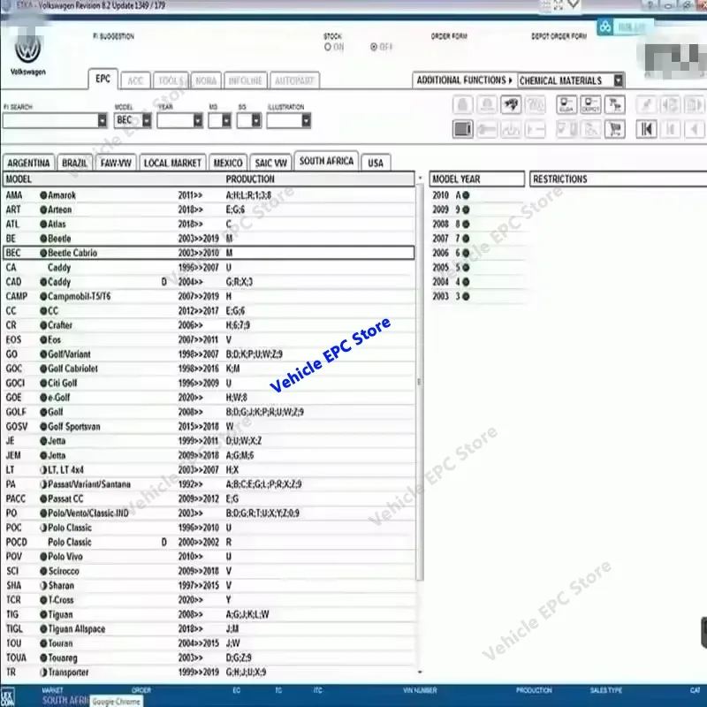This screenshot has width=707, height=707.
Task: Select Stock ON radio button
Action: 328,47
